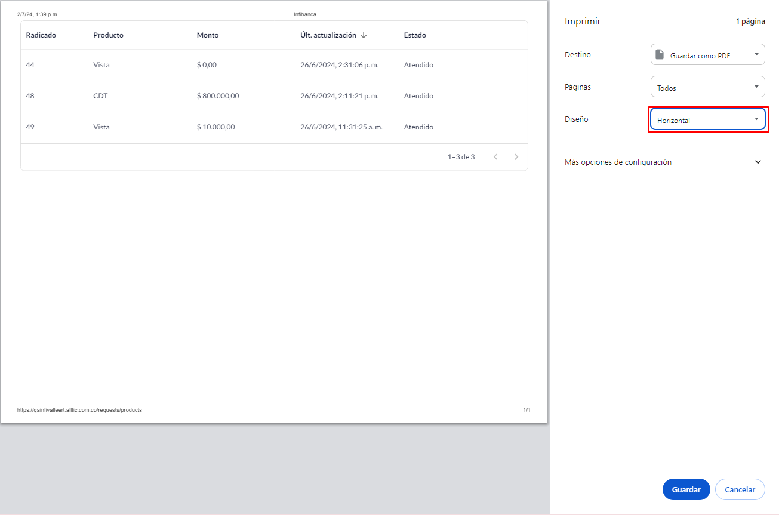Open the Destino dropdown

(707, 55)
